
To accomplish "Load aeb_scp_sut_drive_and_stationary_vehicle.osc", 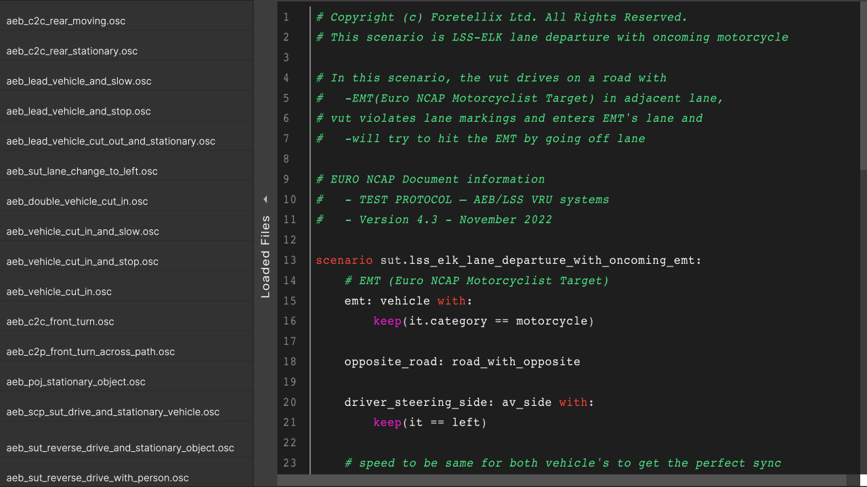I will pos(113,412).
